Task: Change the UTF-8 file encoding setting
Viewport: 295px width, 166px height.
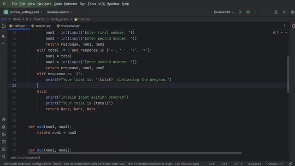Action: [238, 164]
